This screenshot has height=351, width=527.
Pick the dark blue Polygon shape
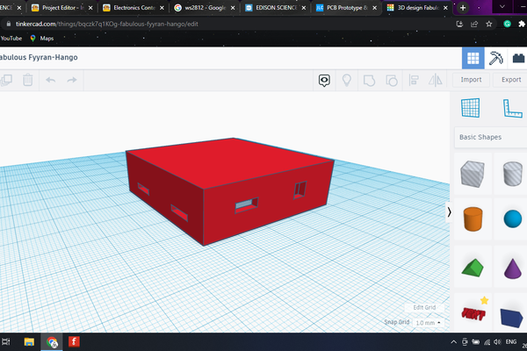coord(511,317)
